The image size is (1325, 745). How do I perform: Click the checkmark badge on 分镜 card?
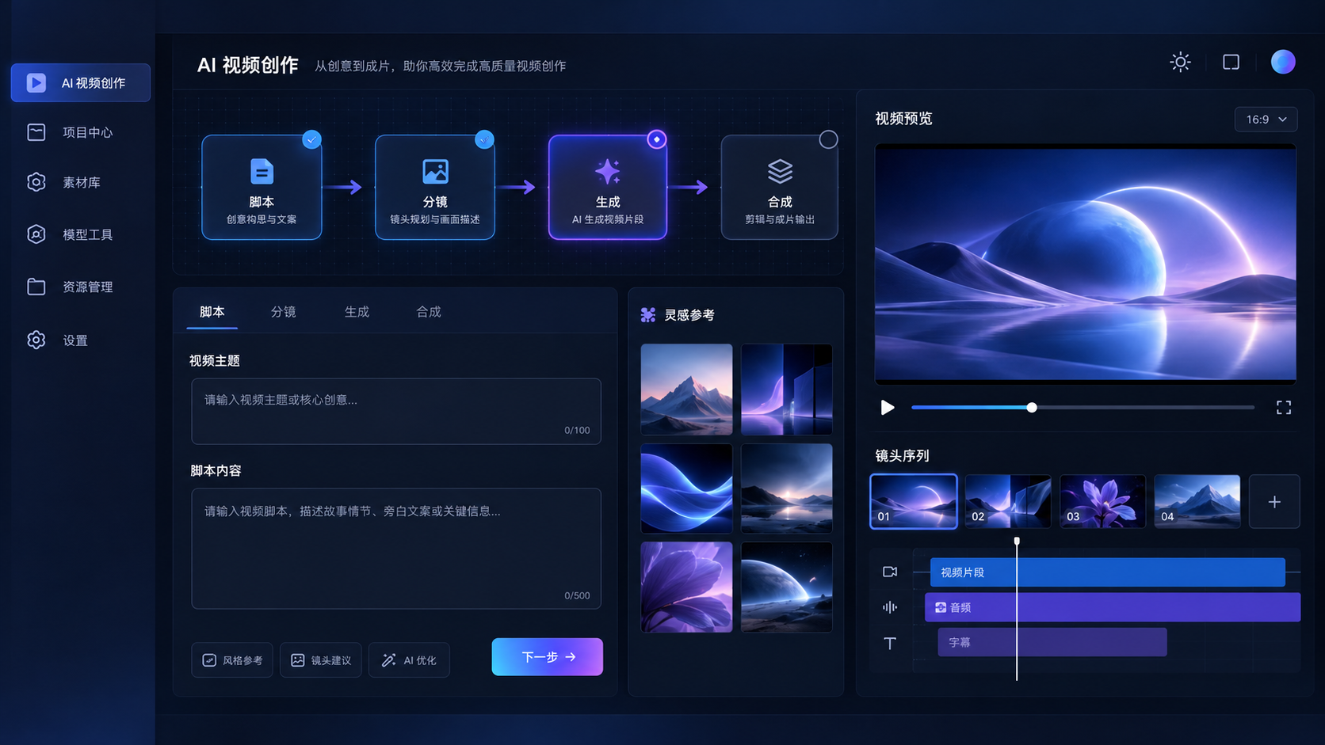pyautogui.click(x=484, y=139)
